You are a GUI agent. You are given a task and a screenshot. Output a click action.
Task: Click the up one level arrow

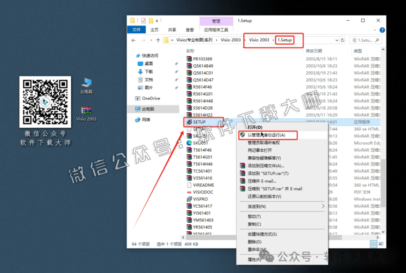[x=157, y=40]
